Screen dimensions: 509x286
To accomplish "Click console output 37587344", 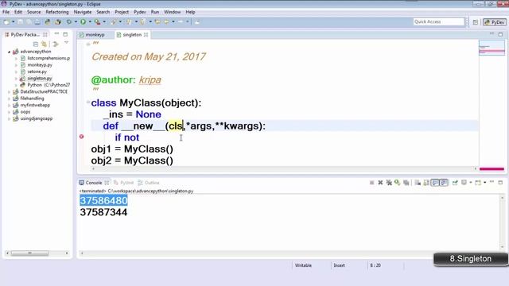I will coord(103,212).
